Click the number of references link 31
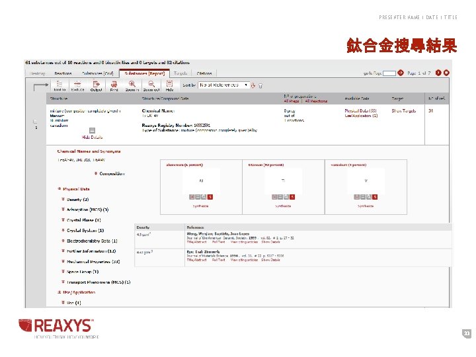Image resolution: width=476 pixels, height=357 pixels. 430,111
